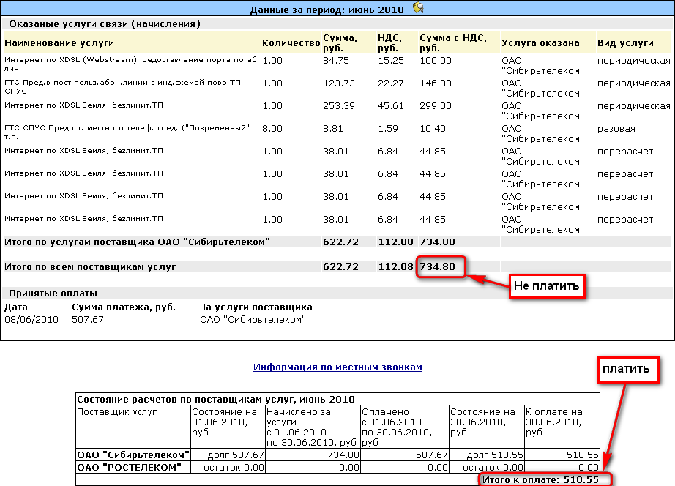Select the "ОАО Сибирьтелеком" row in settlements table

[337, 455]
